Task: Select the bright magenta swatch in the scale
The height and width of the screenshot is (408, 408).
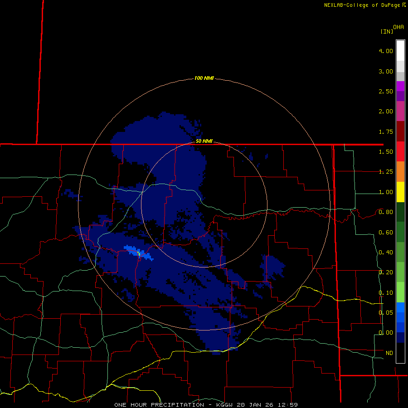Action: pyautogui.click(x=400, y=86)
